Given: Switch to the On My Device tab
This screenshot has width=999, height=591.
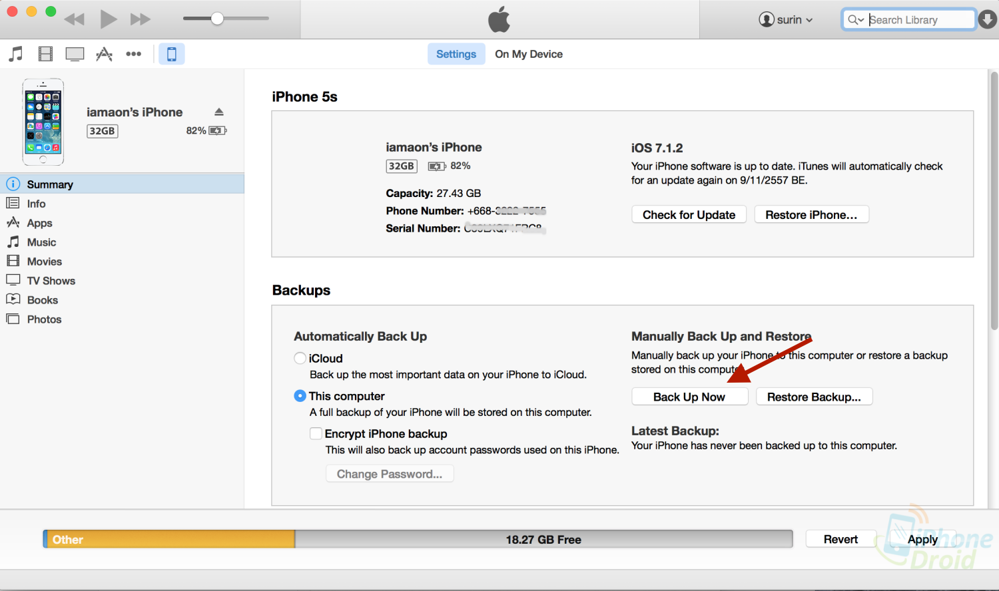Looking at the screenshot, I should tap(529, 54).
